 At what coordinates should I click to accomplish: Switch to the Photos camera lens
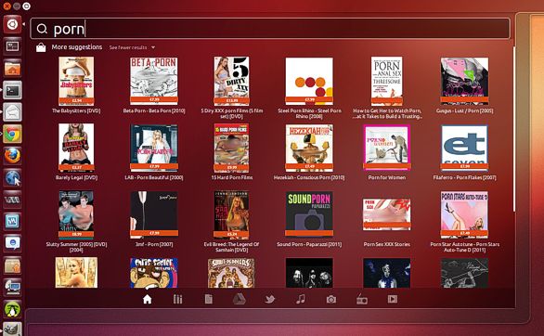coord(331,299)
